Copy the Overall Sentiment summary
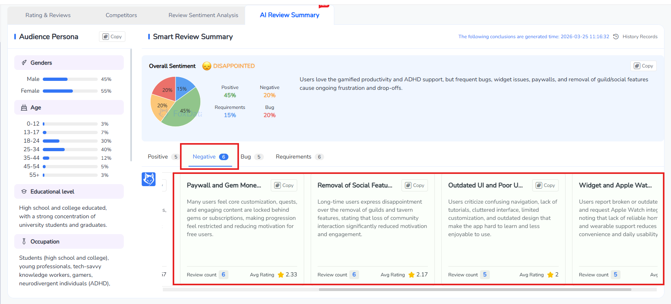Viewport: 671px width, 304px height. 643,66
